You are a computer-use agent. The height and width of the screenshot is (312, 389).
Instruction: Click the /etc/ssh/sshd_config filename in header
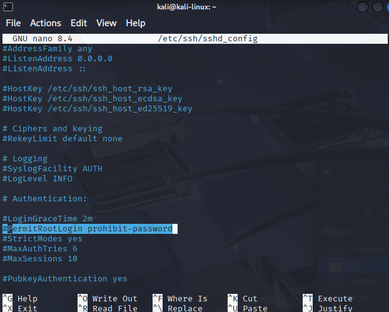(x=208, y=39)
